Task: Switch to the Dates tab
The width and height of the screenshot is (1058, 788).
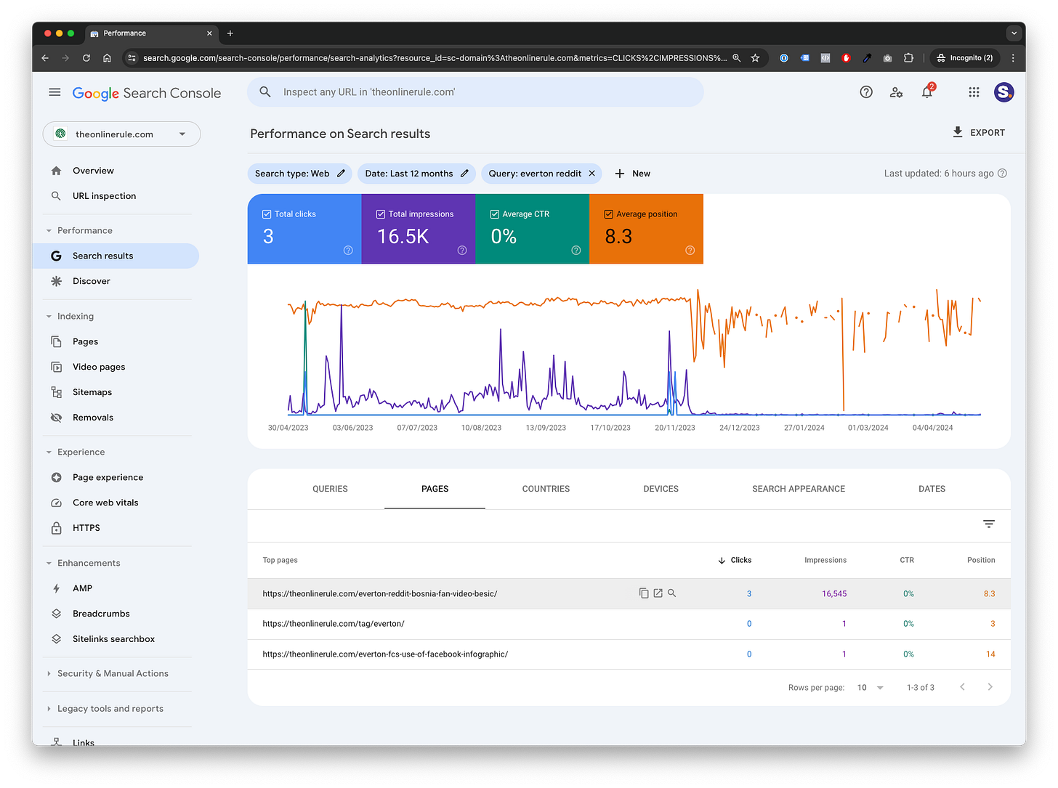Action: 932,489
